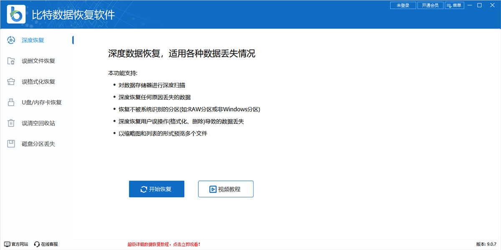Click the 误格式化恢复 sidebar icon
The width and height of the screenshot is (501, 250).
[11, 82]
